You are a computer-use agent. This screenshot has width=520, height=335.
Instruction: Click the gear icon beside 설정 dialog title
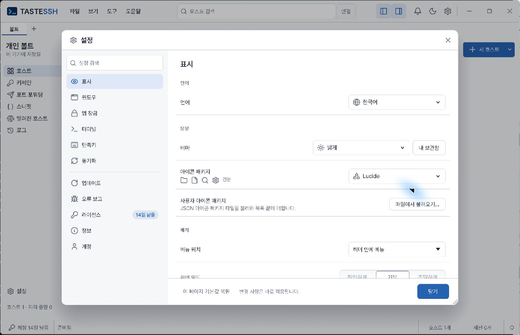74,40
